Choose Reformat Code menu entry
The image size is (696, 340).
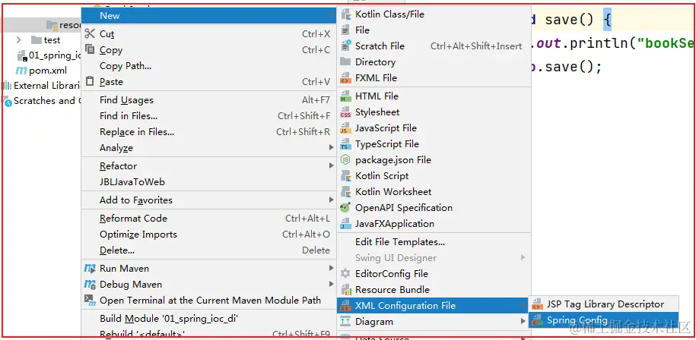208,219
